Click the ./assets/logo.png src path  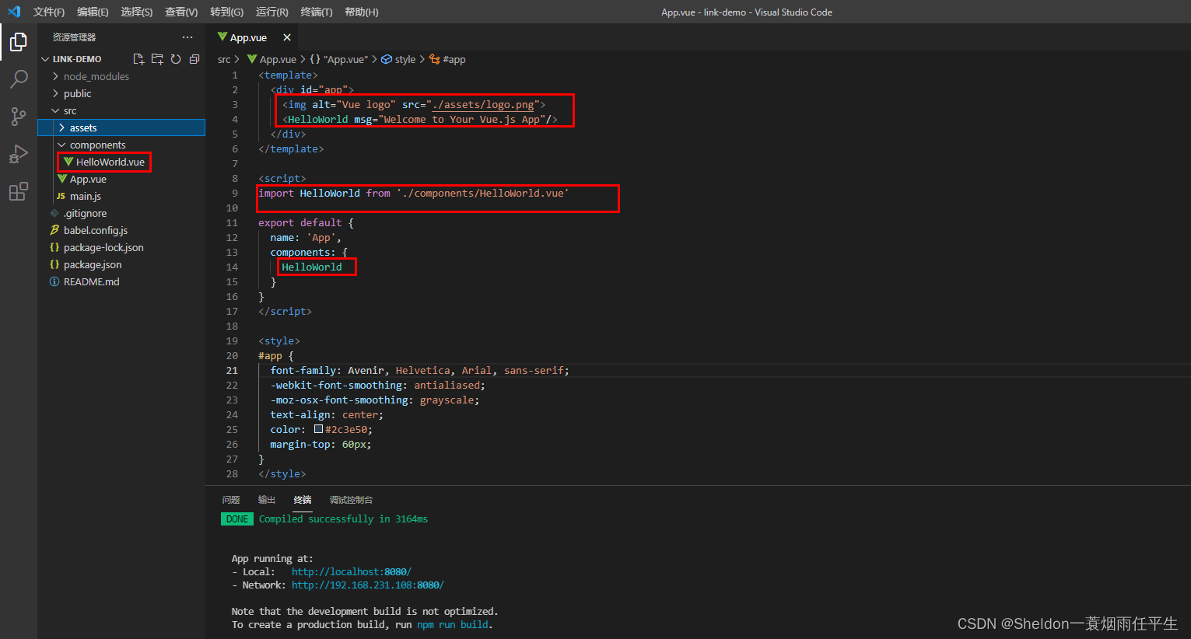click(483, 104)
